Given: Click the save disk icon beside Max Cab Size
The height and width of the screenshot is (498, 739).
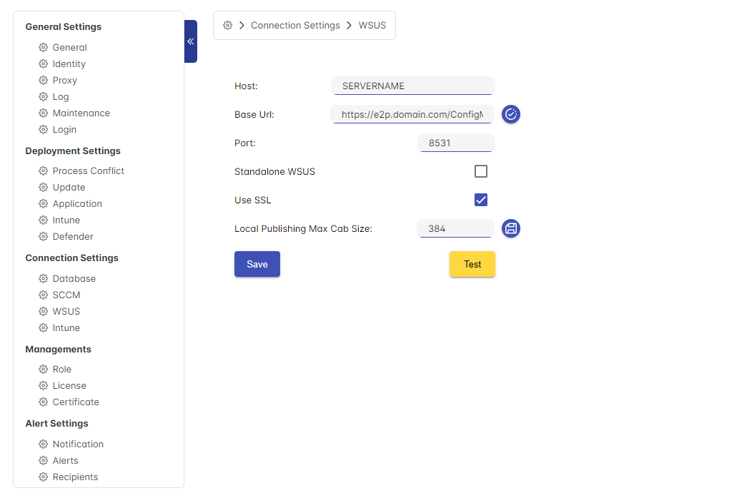Looking at the screenshot, I should [510, 228].
